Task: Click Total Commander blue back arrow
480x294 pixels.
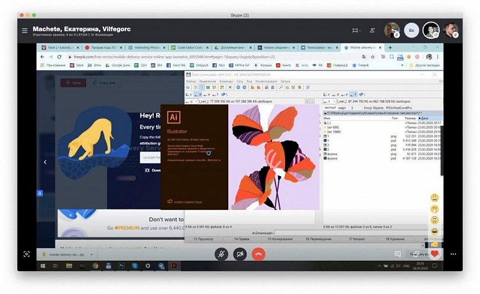Action: pyautogui.click(x=238, y=87)
